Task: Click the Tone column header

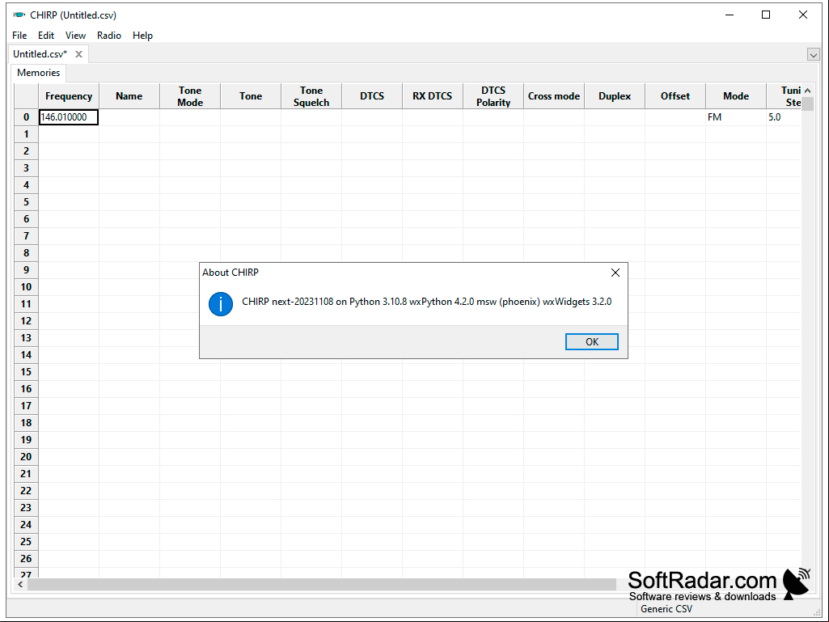Action: 251,96
